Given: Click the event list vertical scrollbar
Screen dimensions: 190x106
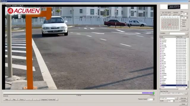Looking at the screenshot, I should coord(188,62).
